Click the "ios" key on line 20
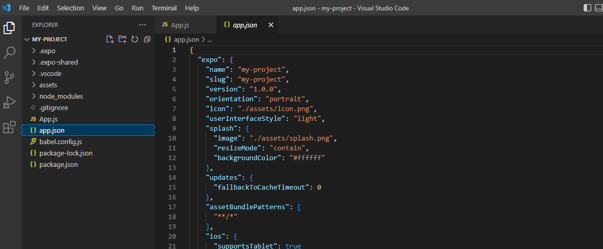The width and height of the screenshot is (603, 249). (216, 236)
